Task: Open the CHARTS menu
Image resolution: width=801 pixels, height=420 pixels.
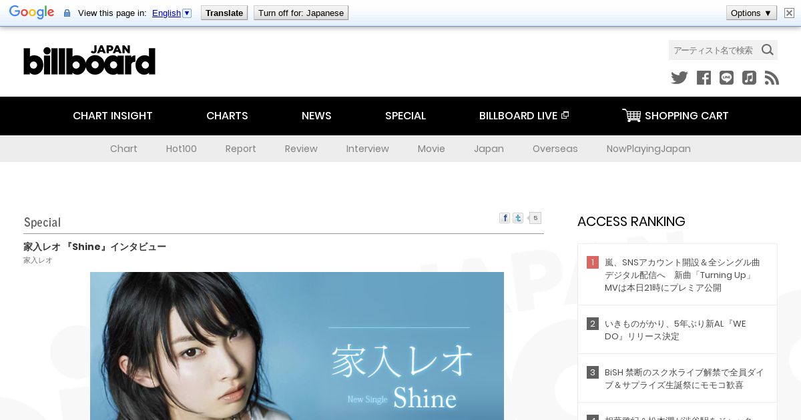Action: (227, 115)
